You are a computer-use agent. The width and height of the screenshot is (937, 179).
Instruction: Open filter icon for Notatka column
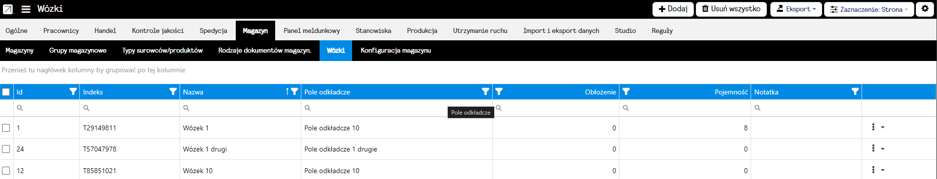855,91
